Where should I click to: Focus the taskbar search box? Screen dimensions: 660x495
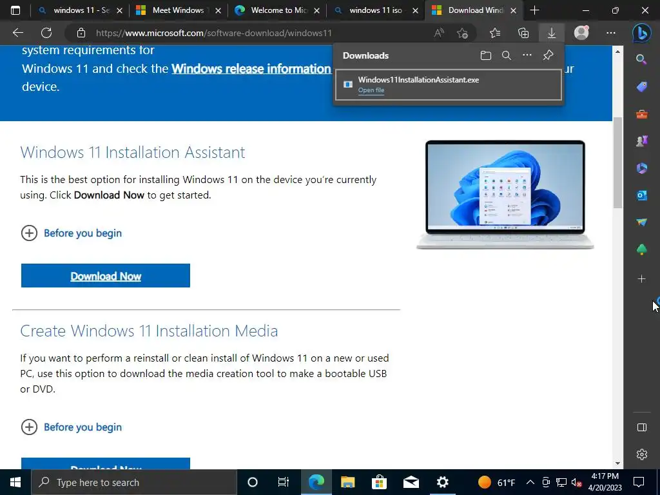point(134,482)
